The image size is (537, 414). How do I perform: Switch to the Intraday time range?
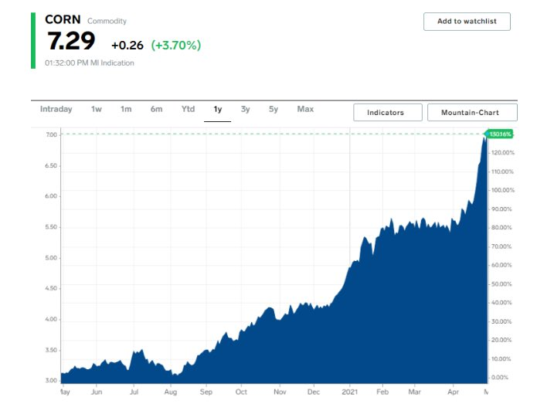point(56,110)
